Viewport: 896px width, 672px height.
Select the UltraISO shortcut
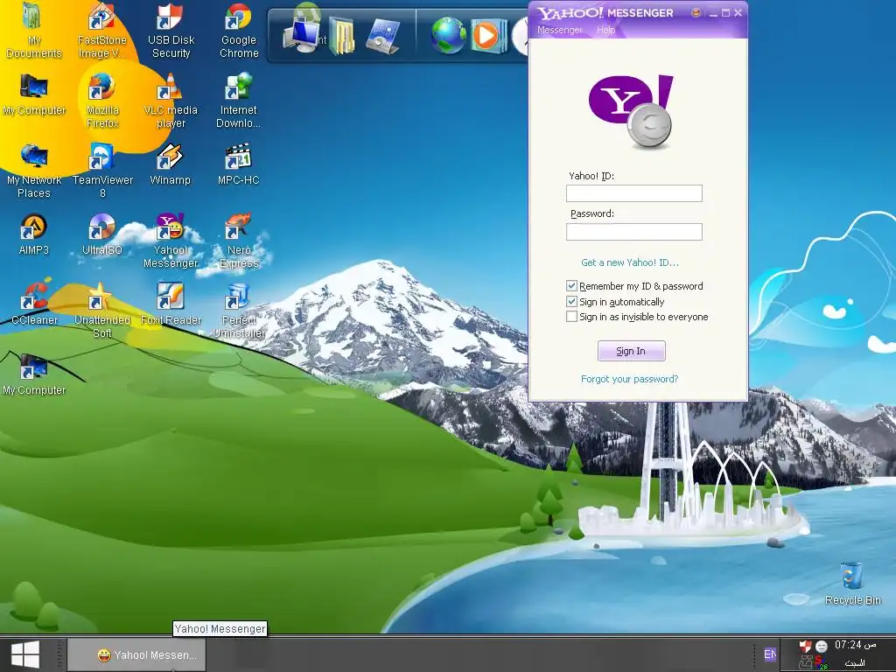click(101, 234)
